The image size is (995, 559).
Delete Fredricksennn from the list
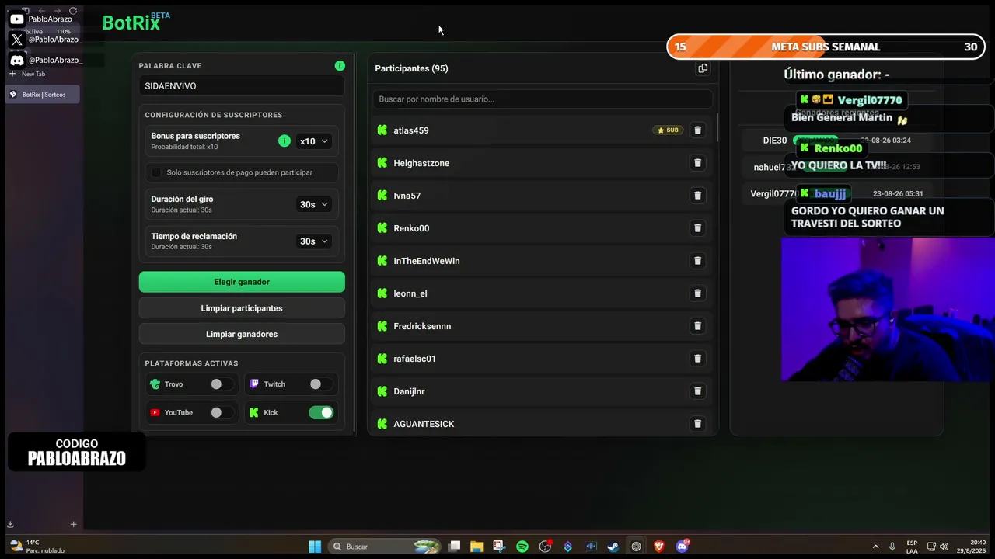tap(697, 326)
